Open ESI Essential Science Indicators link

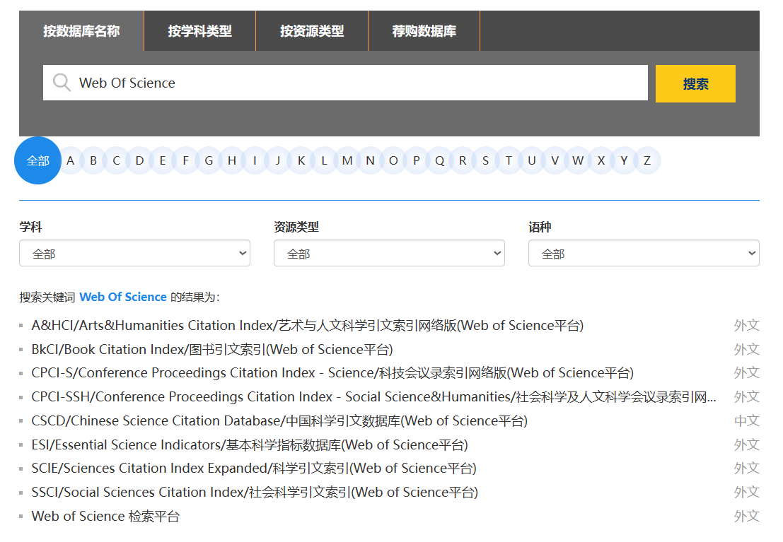click(x=250, y=444)
